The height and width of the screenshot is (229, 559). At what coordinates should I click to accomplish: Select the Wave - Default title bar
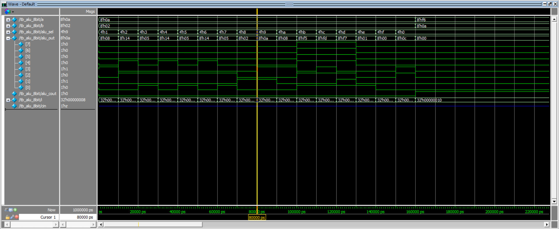pyautogui.click(x=279, y=4)
